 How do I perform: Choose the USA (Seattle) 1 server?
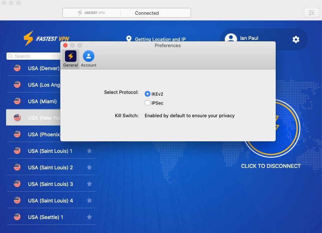click(51, 217)
